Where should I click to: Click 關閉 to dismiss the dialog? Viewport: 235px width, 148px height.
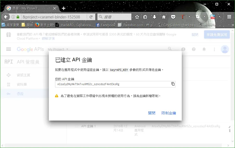coord(152,113)
